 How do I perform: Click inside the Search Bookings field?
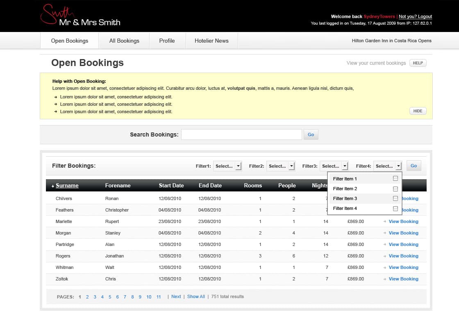(x=241, y=134)
